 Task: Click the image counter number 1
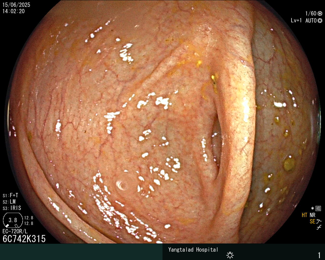[x=319, y=255]
